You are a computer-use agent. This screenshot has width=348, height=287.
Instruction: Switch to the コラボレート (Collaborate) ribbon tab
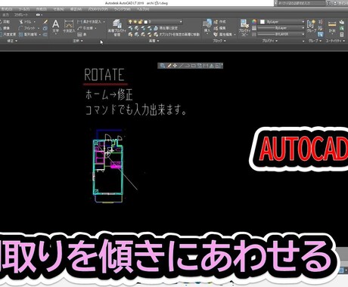[x=21, y=15]
